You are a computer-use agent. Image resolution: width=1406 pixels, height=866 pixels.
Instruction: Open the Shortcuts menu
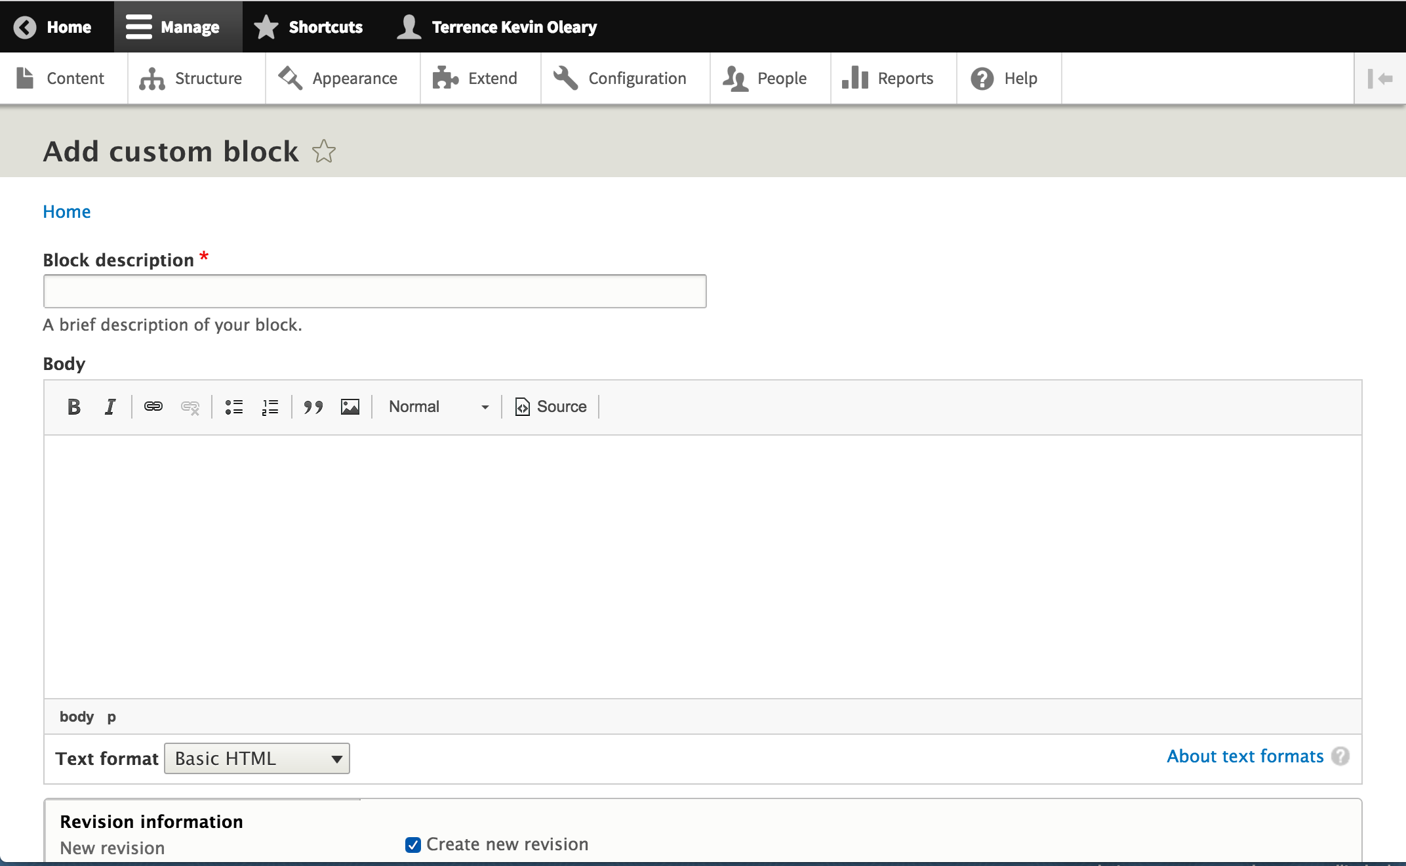click(308, 27)
